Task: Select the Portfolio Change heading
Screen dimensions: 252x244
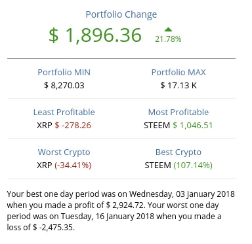Action: pos(121,14)
